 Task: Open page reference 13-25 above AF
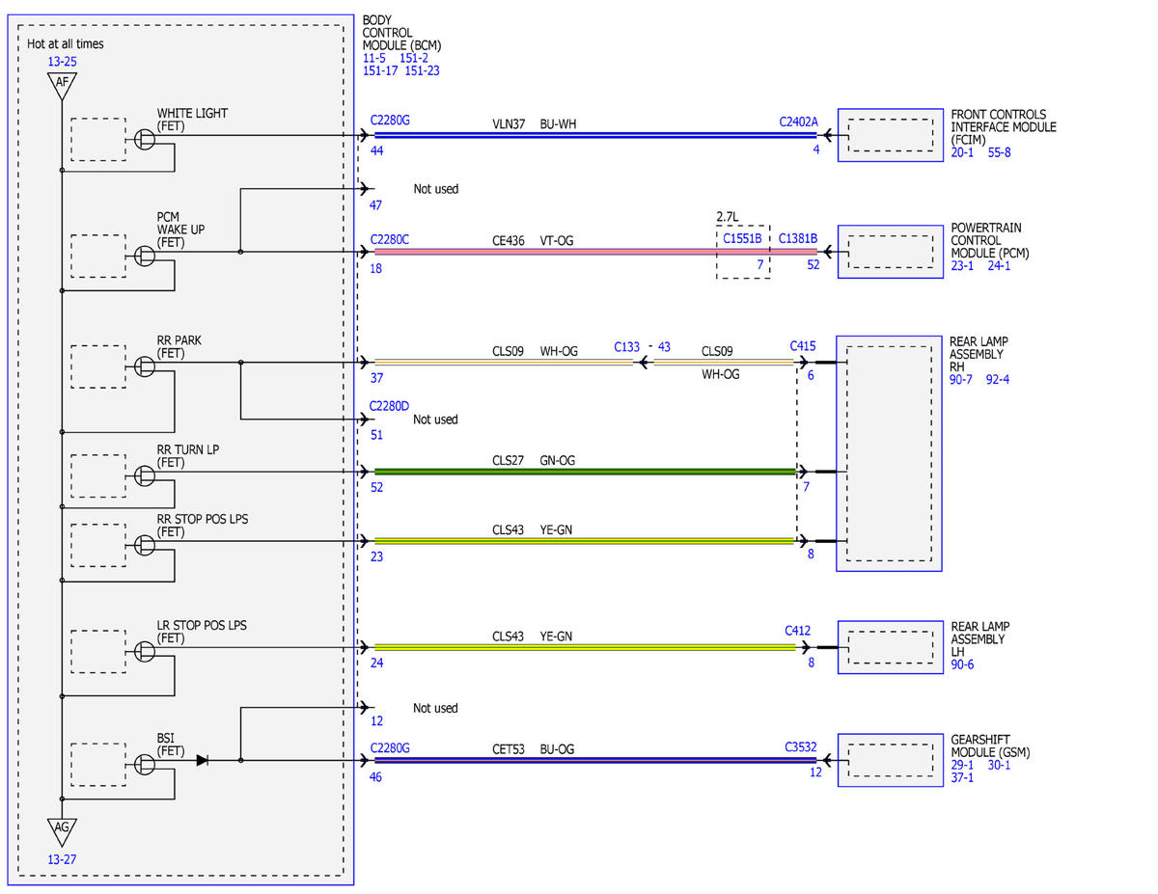pos(62,62)
